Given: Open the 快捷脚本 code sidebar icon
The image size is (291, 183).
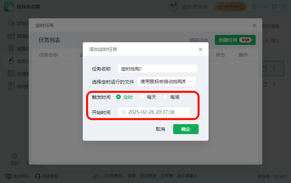Looking at the screenshot, I should (11, 74).
